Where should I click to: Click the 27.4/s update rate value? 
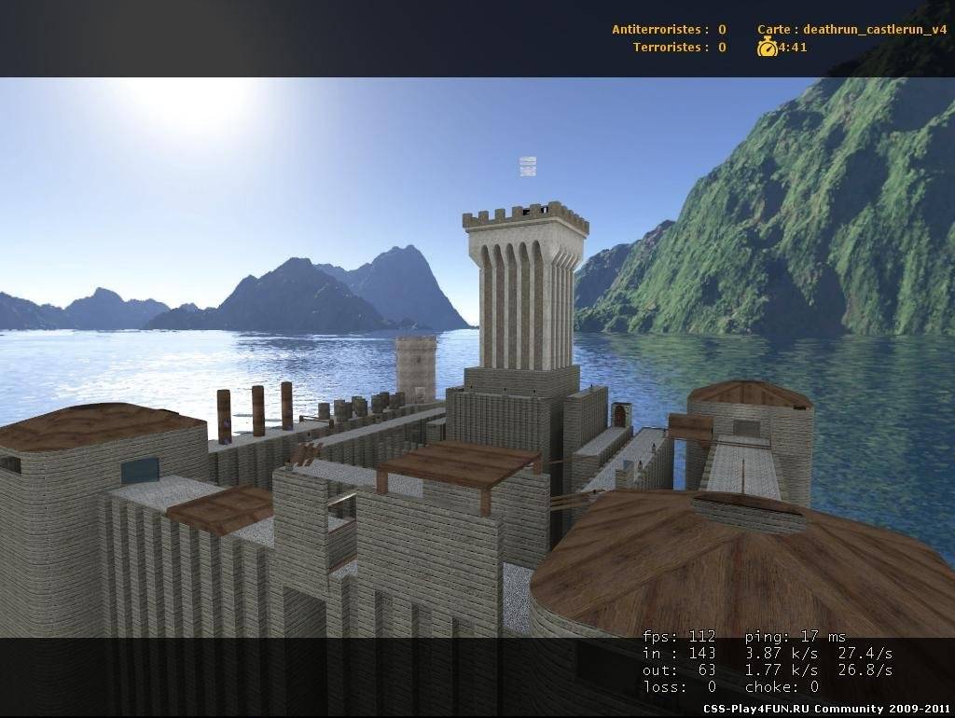(865, 654)
